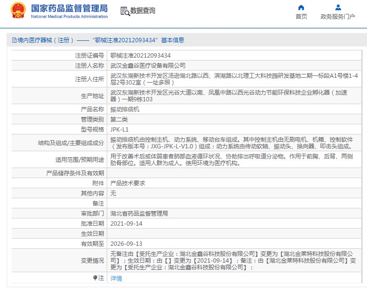367x290 pixels.
Task: Open the 政务服务门户 text link
Action: (338, 17)
